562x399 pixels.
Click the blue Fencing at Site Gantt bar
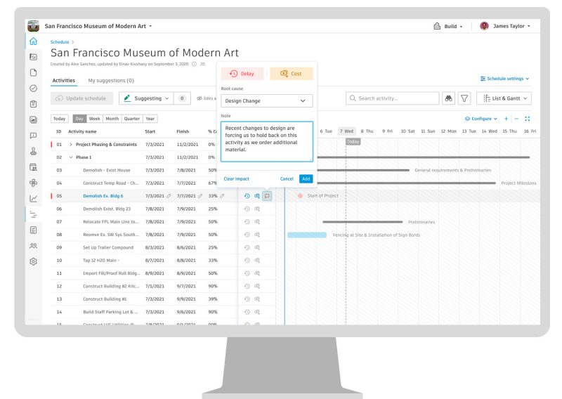pos(307,235)
